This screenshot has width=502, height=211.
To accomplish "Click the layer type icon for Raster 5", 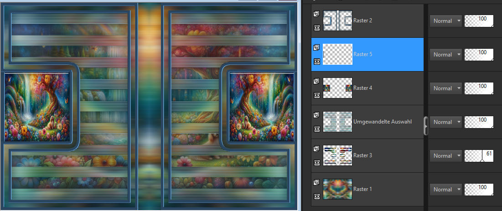I will [x=317, y=48].
